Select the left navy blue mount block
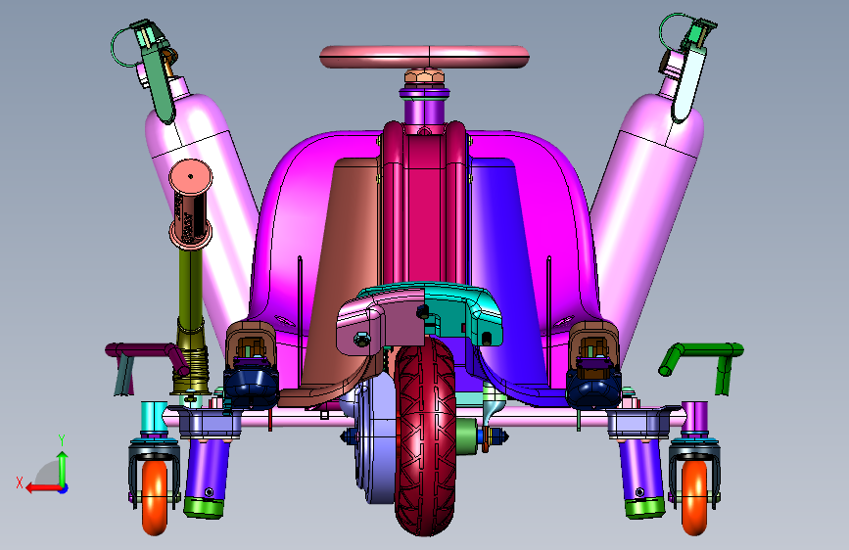Screen dimensions: 849x550 tap(251, 386)
